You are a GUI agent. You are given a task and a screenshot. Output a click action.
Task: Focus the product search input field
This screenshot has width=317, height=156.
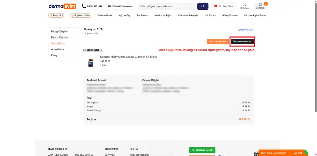point(167,6)
